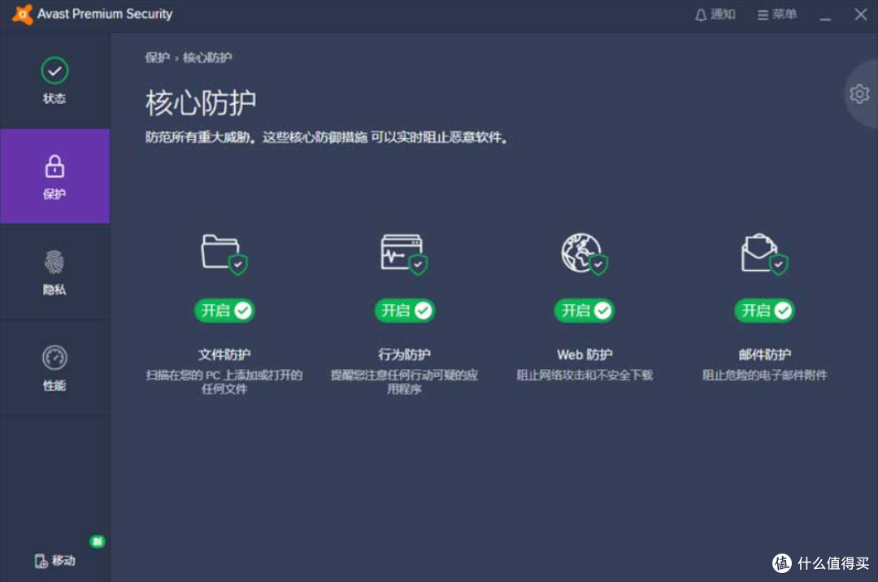This screenshot has width=878, height=582.
Task: Click the 阻止网络攻击和不安全下载 description
Action: pos(585,375)
